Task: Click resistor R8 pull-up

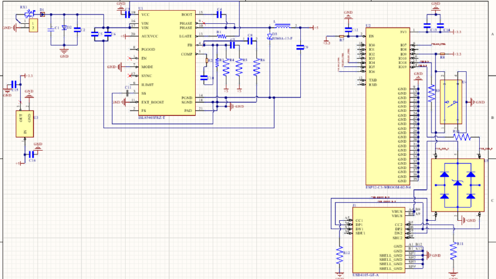Action: (443, 54)
